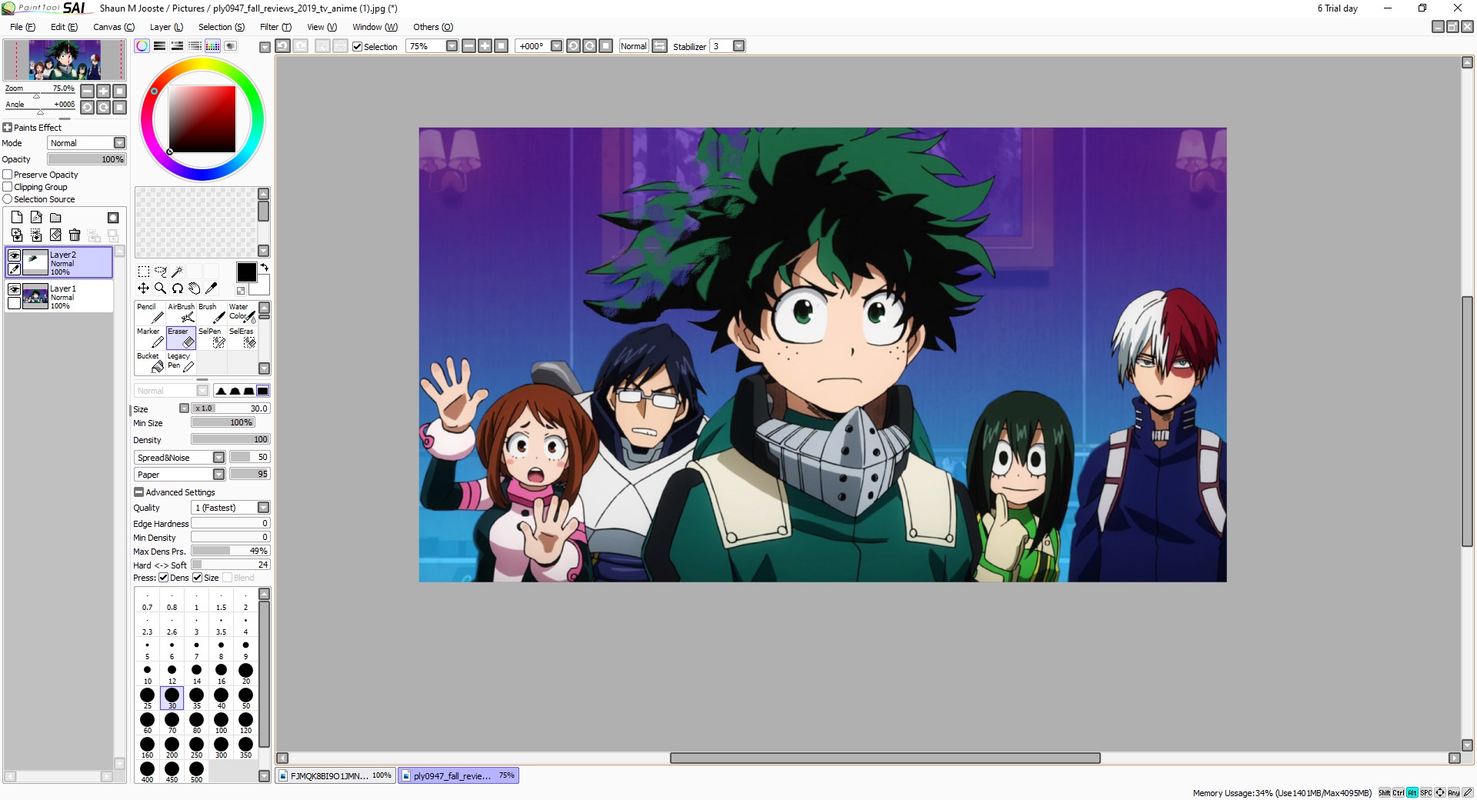Select the Bucket tool
The width and height of the screenshot is (1477, 800).
pyautogui.click(x=150, y=362)
